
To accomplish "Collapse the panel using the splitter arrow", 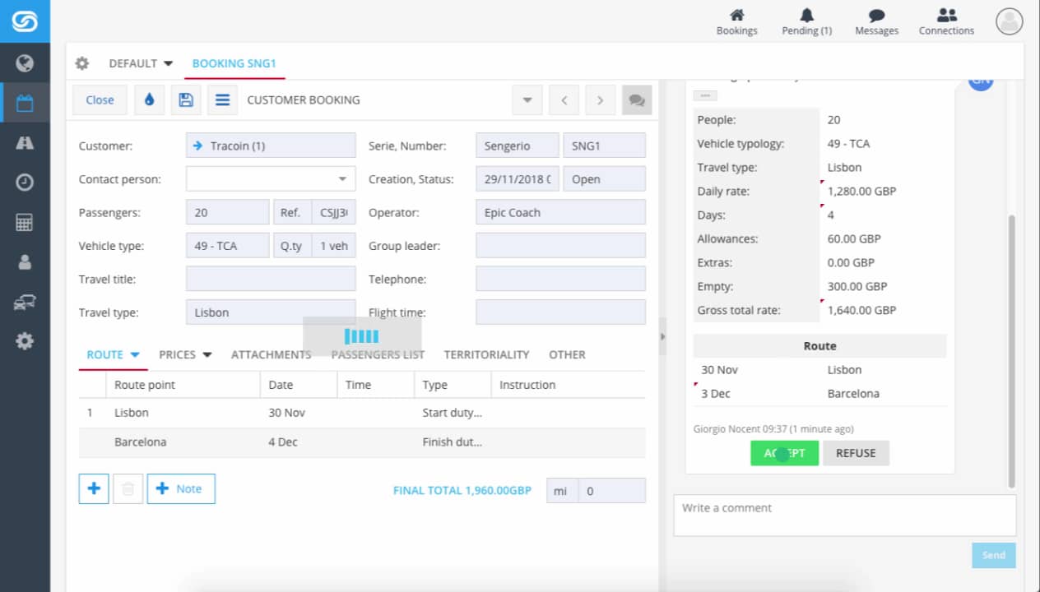I will 662,337.
